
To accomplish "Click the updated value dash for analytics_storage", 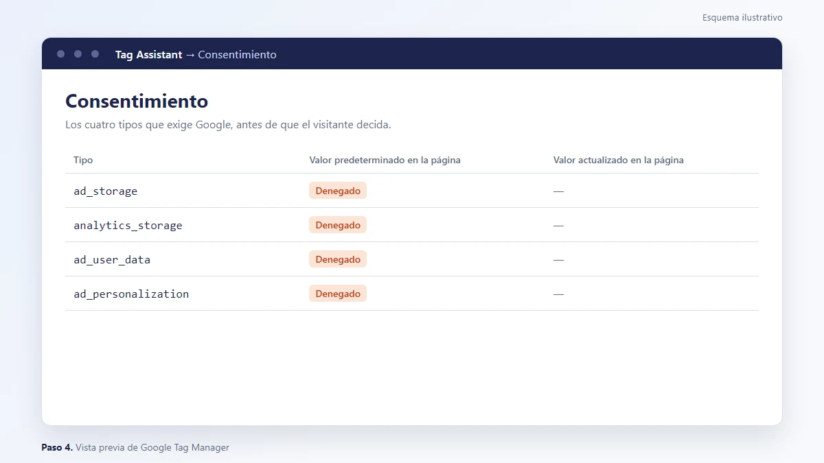I will (x=558, y=226).
